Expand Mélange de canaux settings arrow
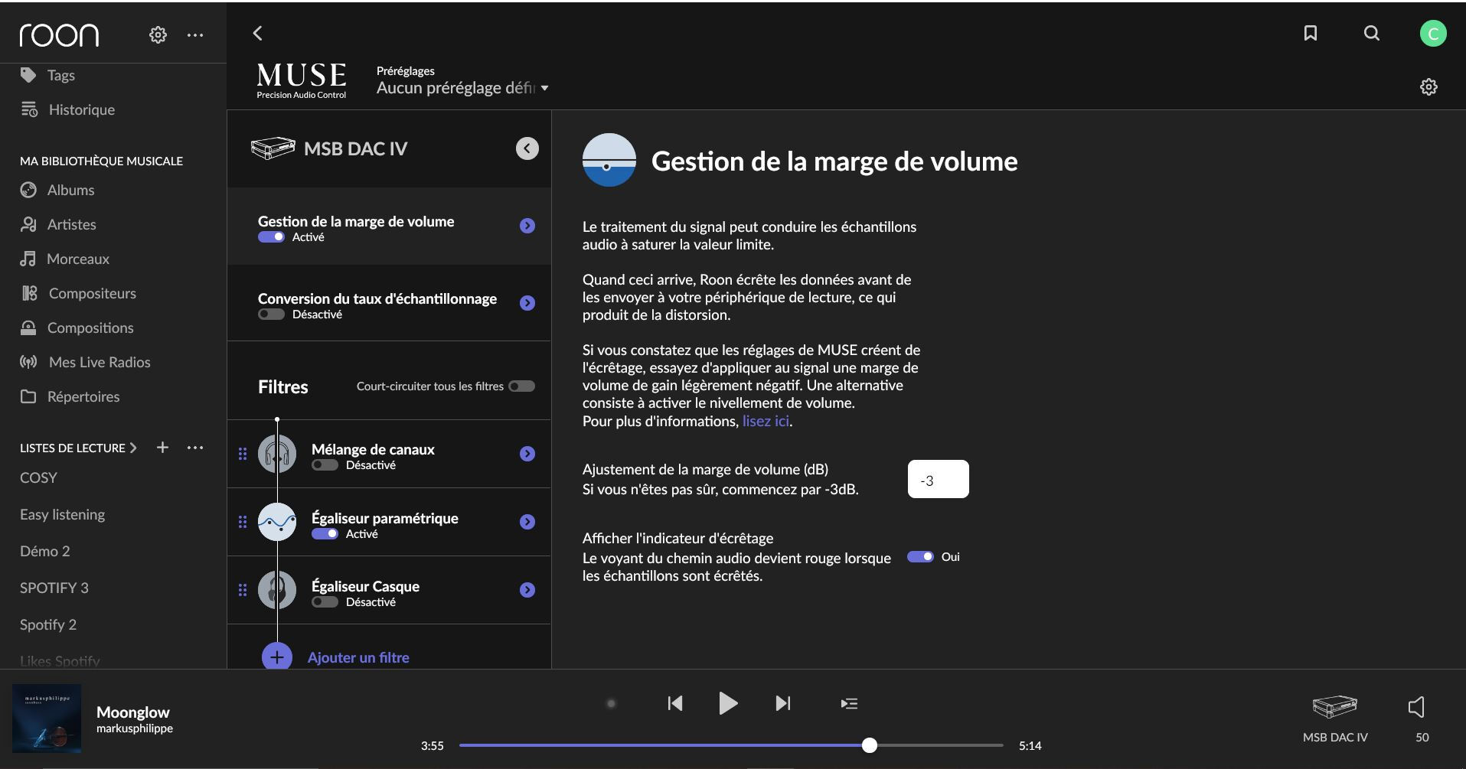The height and width of the screenshot is (769, 1466). (527, 454)
